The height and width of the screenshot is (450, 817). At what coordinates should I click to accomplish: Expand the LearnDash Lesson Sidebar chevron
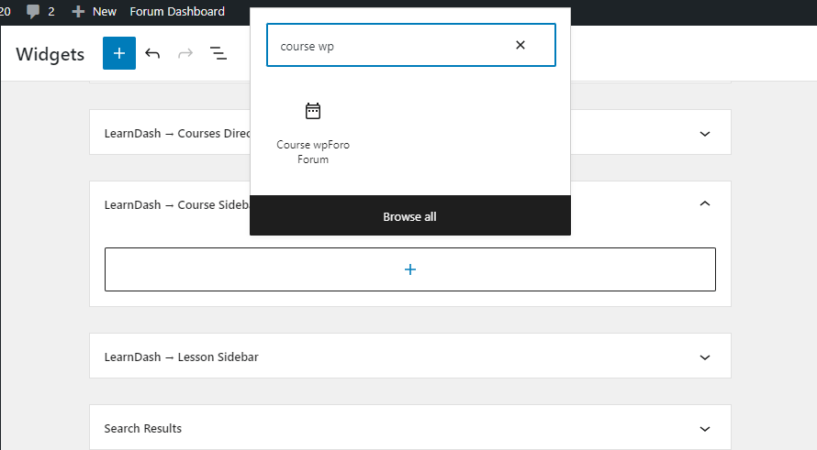(705, 357)
